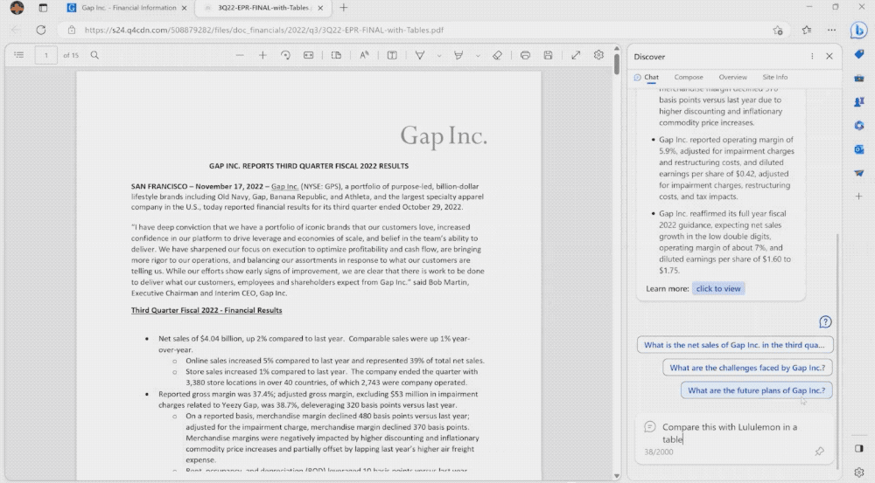
Task: Select the Erase tool in PDF toolbar
Action: (x=497, y=55)
